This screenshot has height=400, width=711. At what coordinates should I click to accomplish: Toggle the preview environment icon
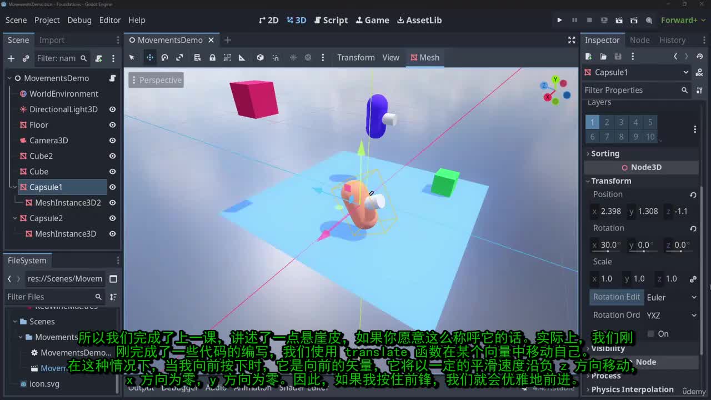(x=308, y=57)
